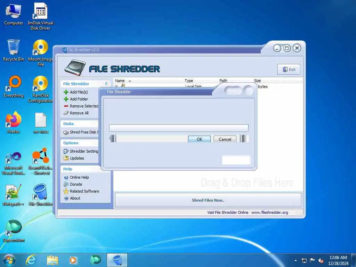Viewport: 356px width, 267px height.
Task: Click OK in the File Shredder dialog
Action: (199, 139)
